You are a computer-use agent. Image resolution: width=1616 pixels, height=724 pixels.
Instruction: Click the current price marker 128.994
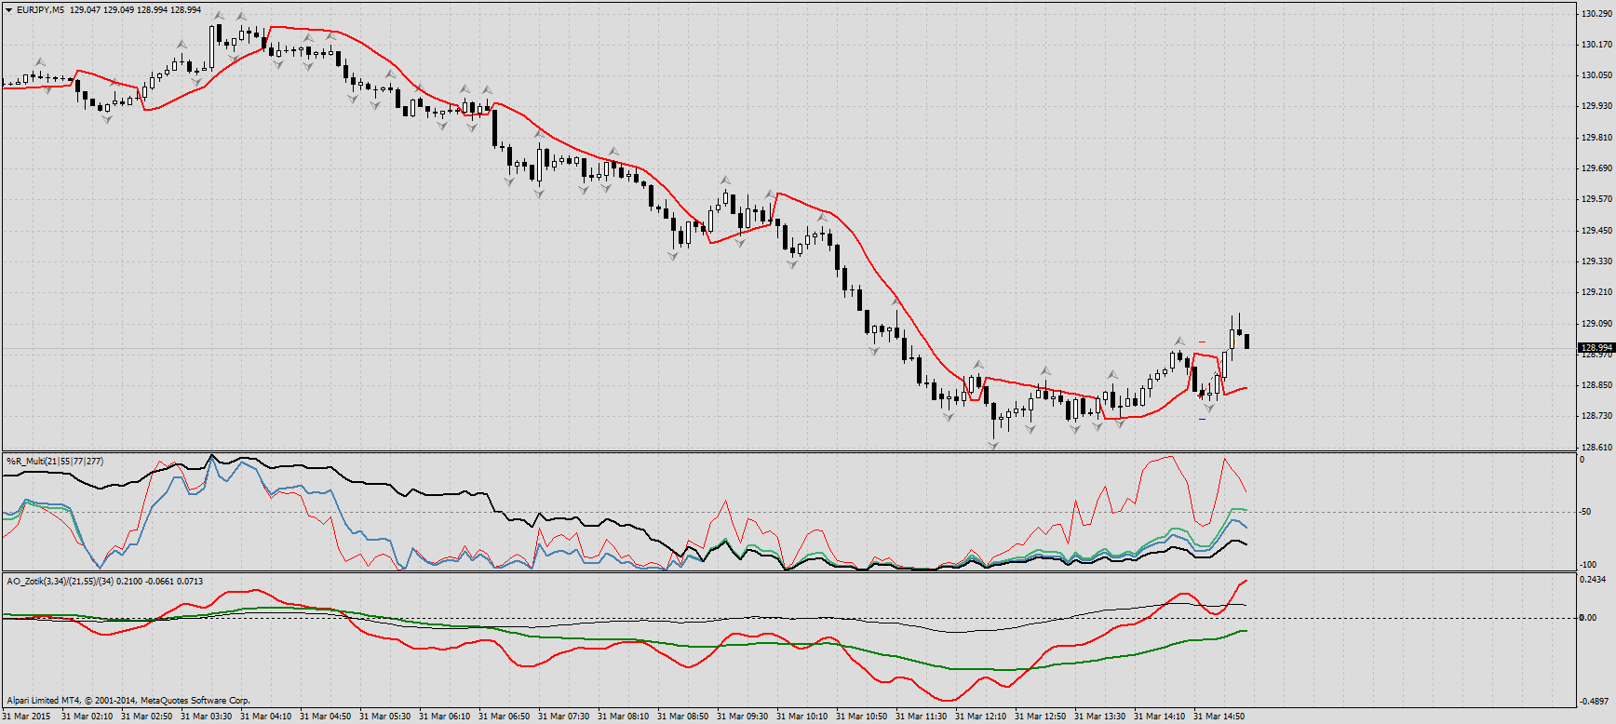tap(1596, 348)
